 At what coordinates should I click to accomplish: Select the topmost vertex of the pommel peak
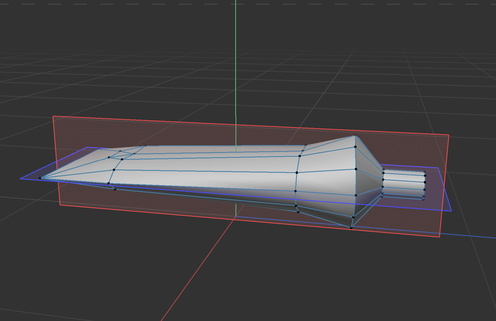[355, 135]
